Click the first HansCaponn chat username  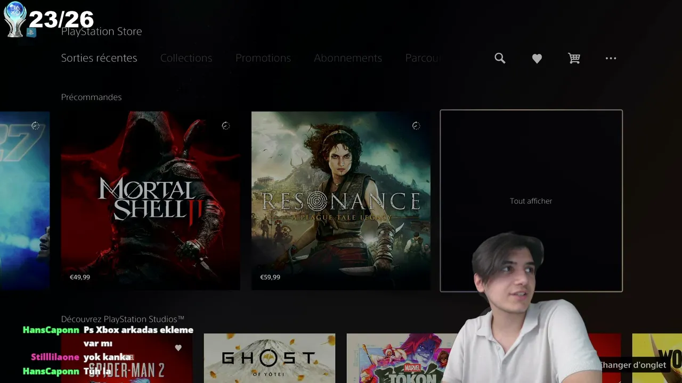(51, 330)
